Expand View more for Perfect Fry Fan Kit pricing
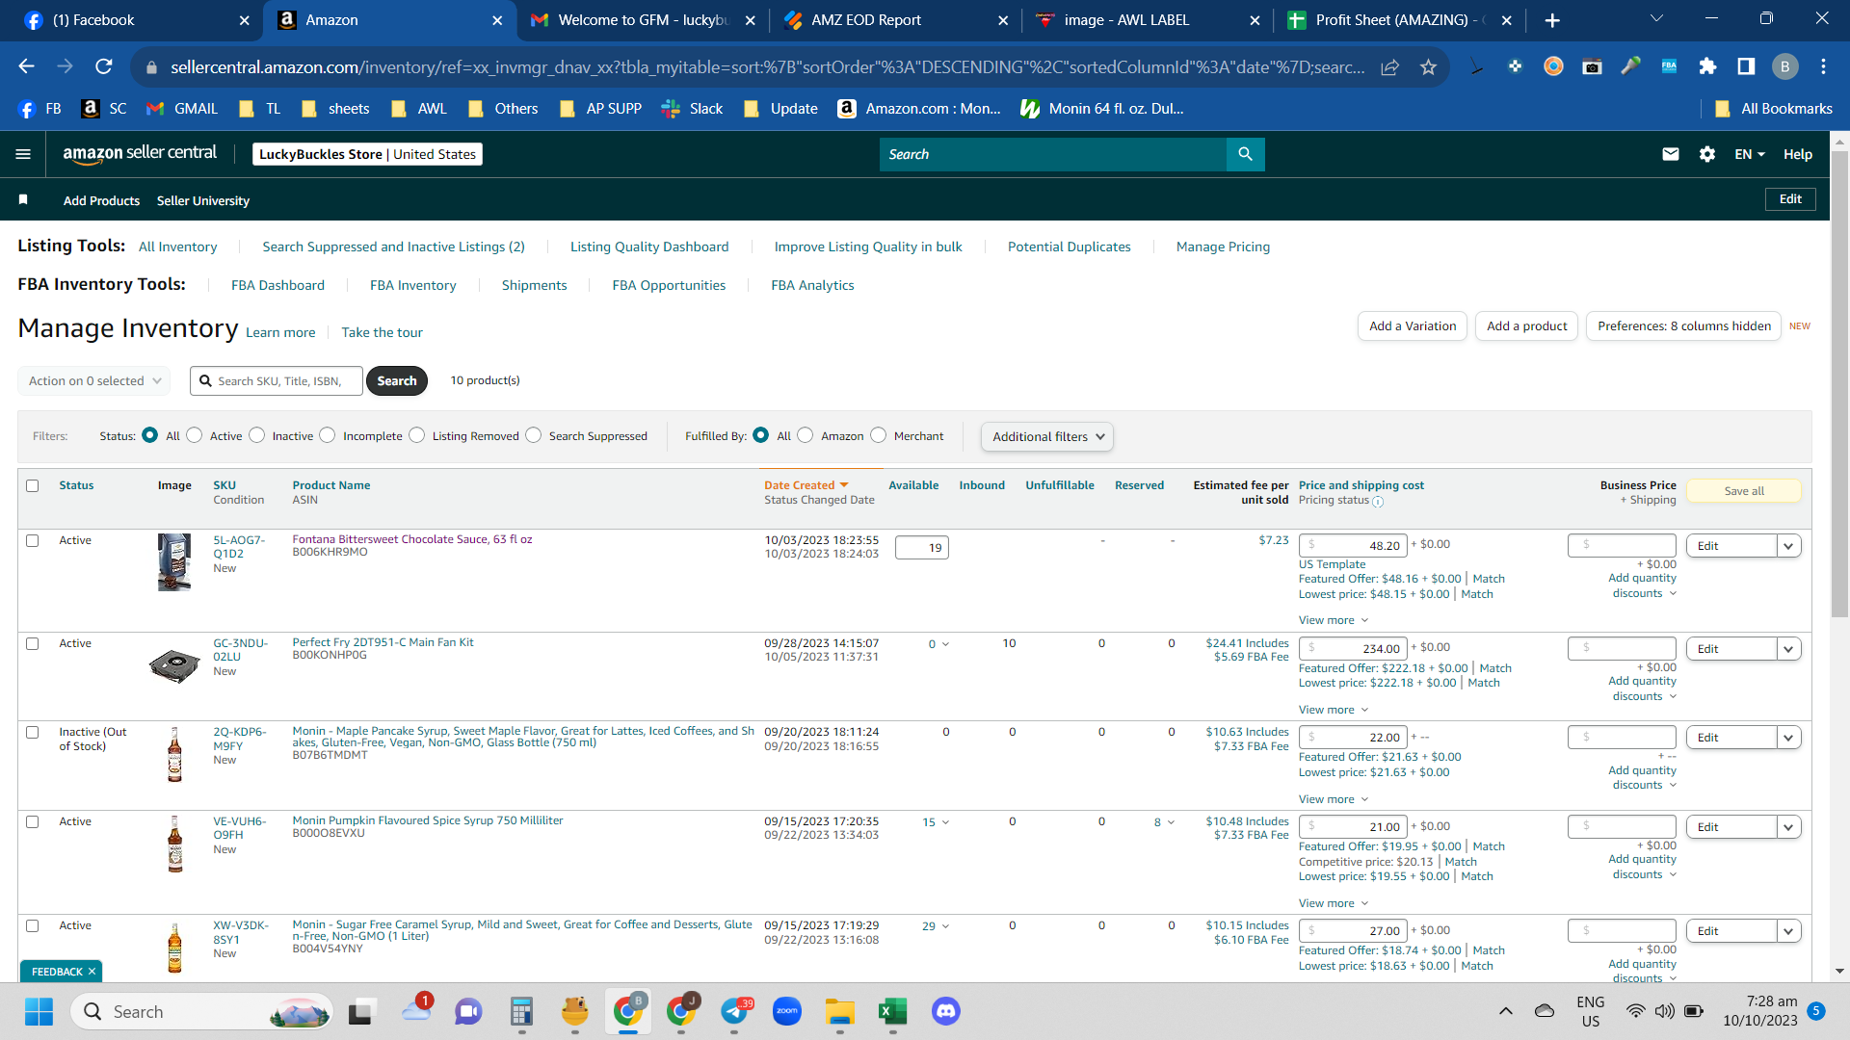 (x=1334, y=710)
